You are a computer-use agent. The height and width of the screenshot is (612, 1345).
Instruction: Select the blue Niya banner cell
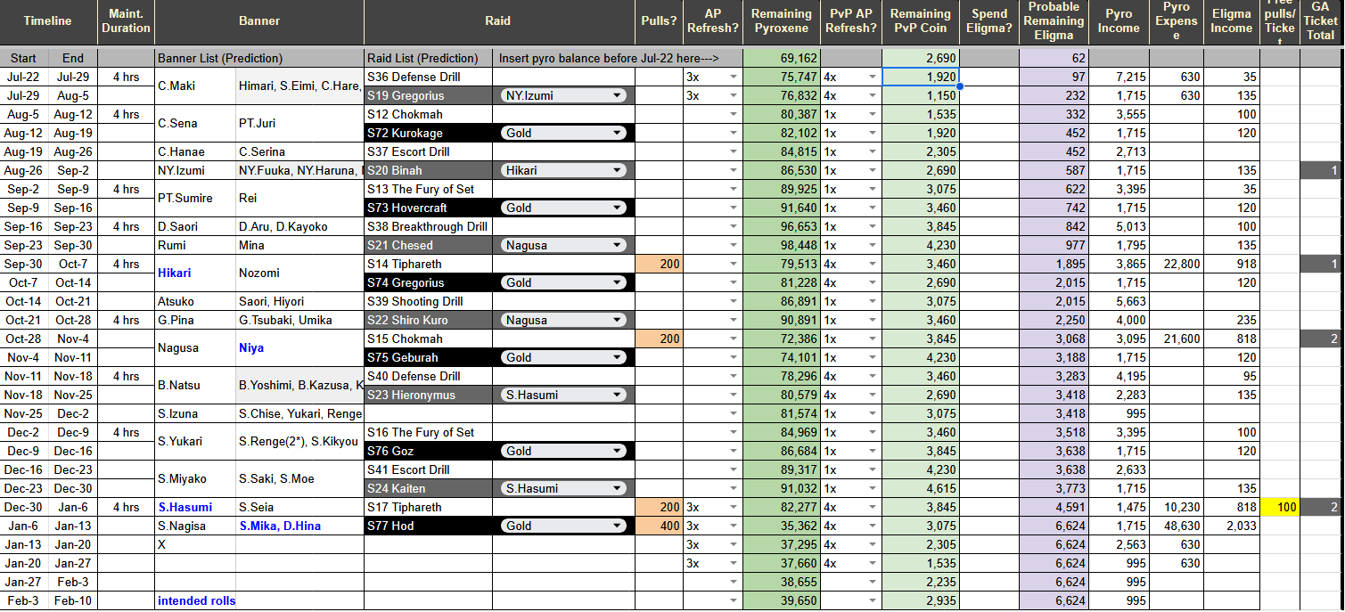point(299,348)
